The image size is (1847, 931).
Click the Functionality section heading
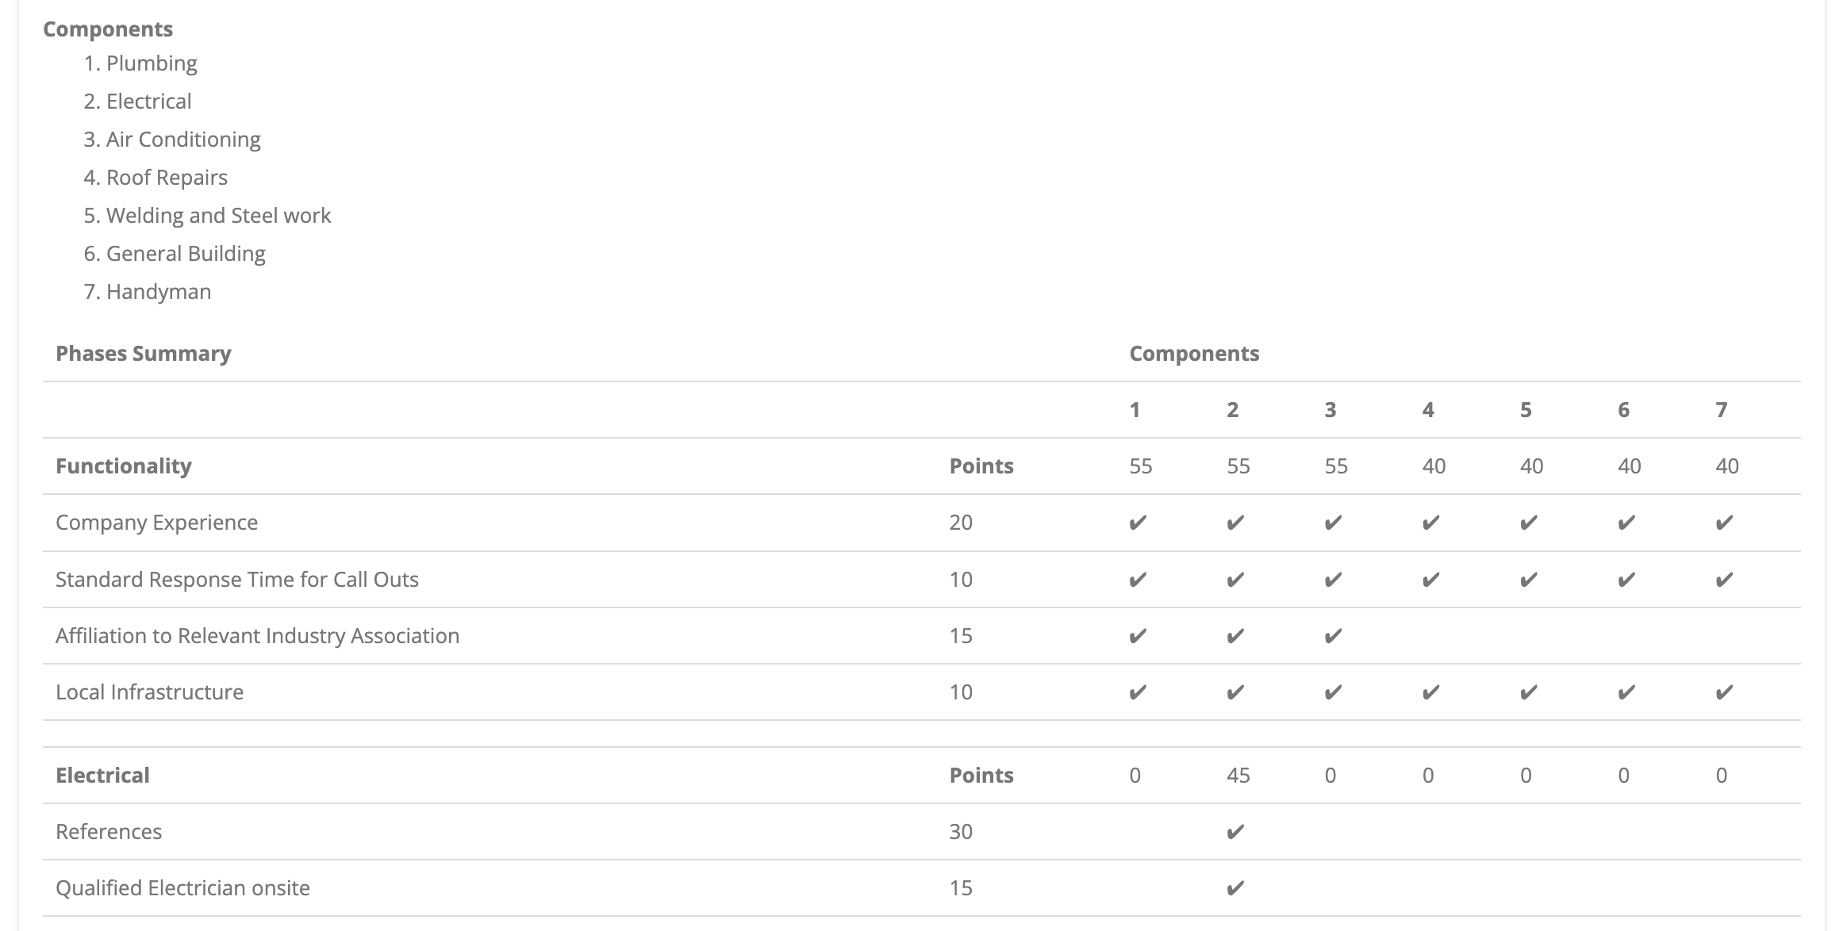tap(124, 466)
